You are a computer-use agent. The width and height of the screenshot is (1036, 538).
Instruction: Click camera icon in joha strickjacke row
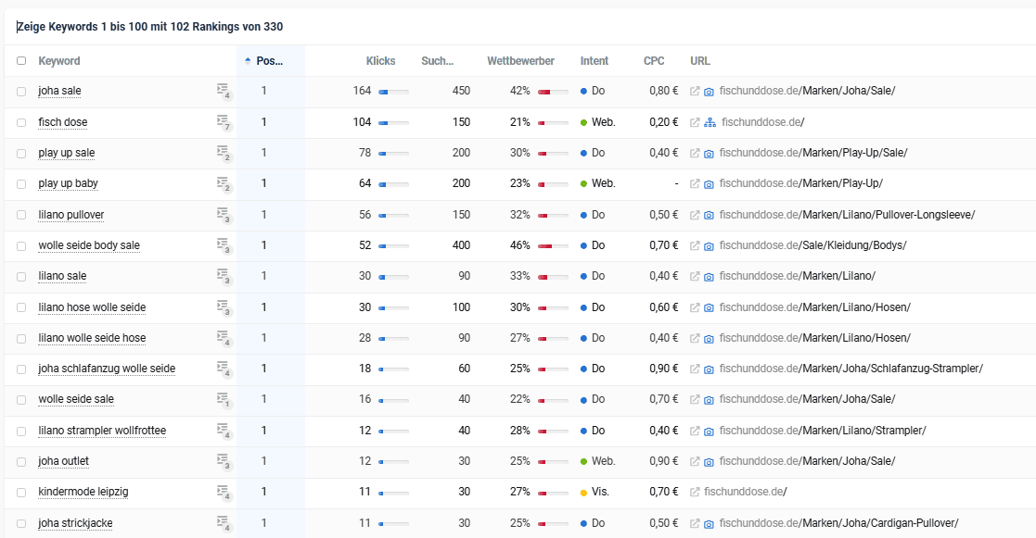pos(709,523)
